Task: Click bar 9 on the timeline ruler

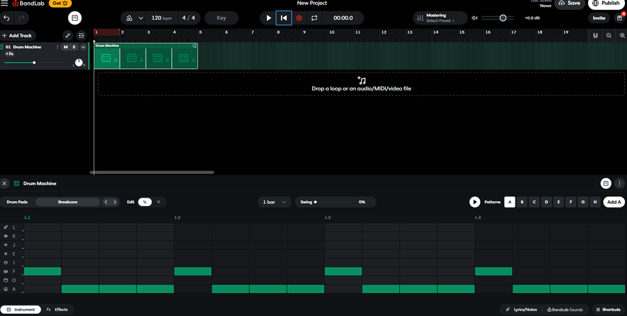Action: click(304, 32)
